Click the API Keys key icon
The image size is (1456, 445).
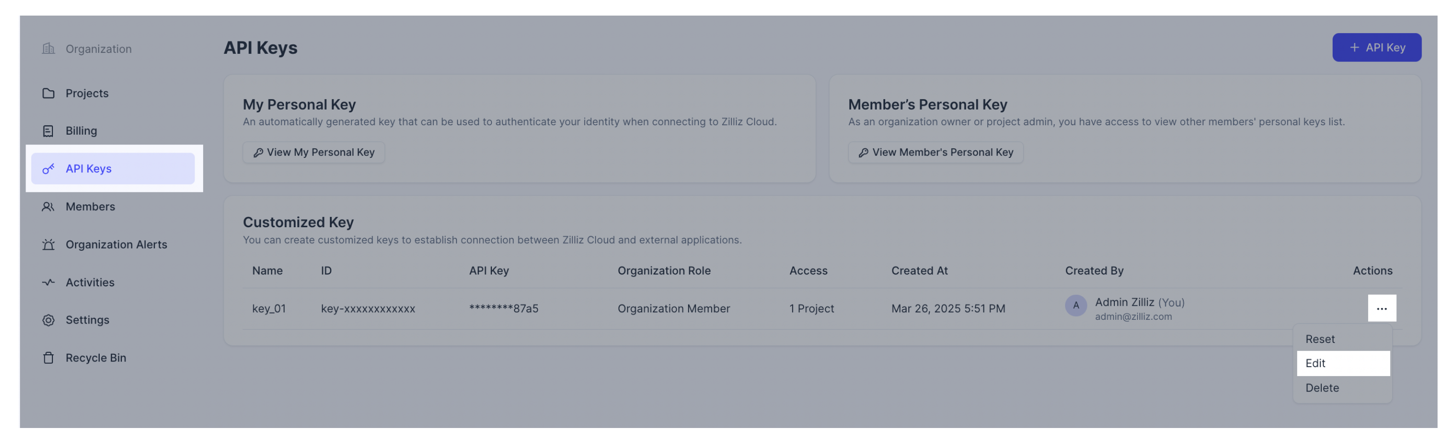point(49,169)
